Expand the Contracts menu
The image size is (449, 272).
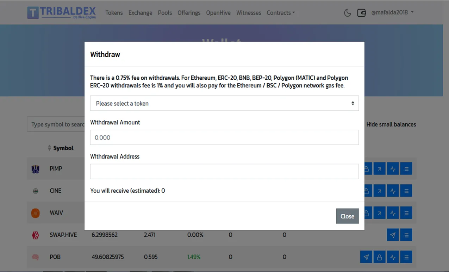point(281,13)
